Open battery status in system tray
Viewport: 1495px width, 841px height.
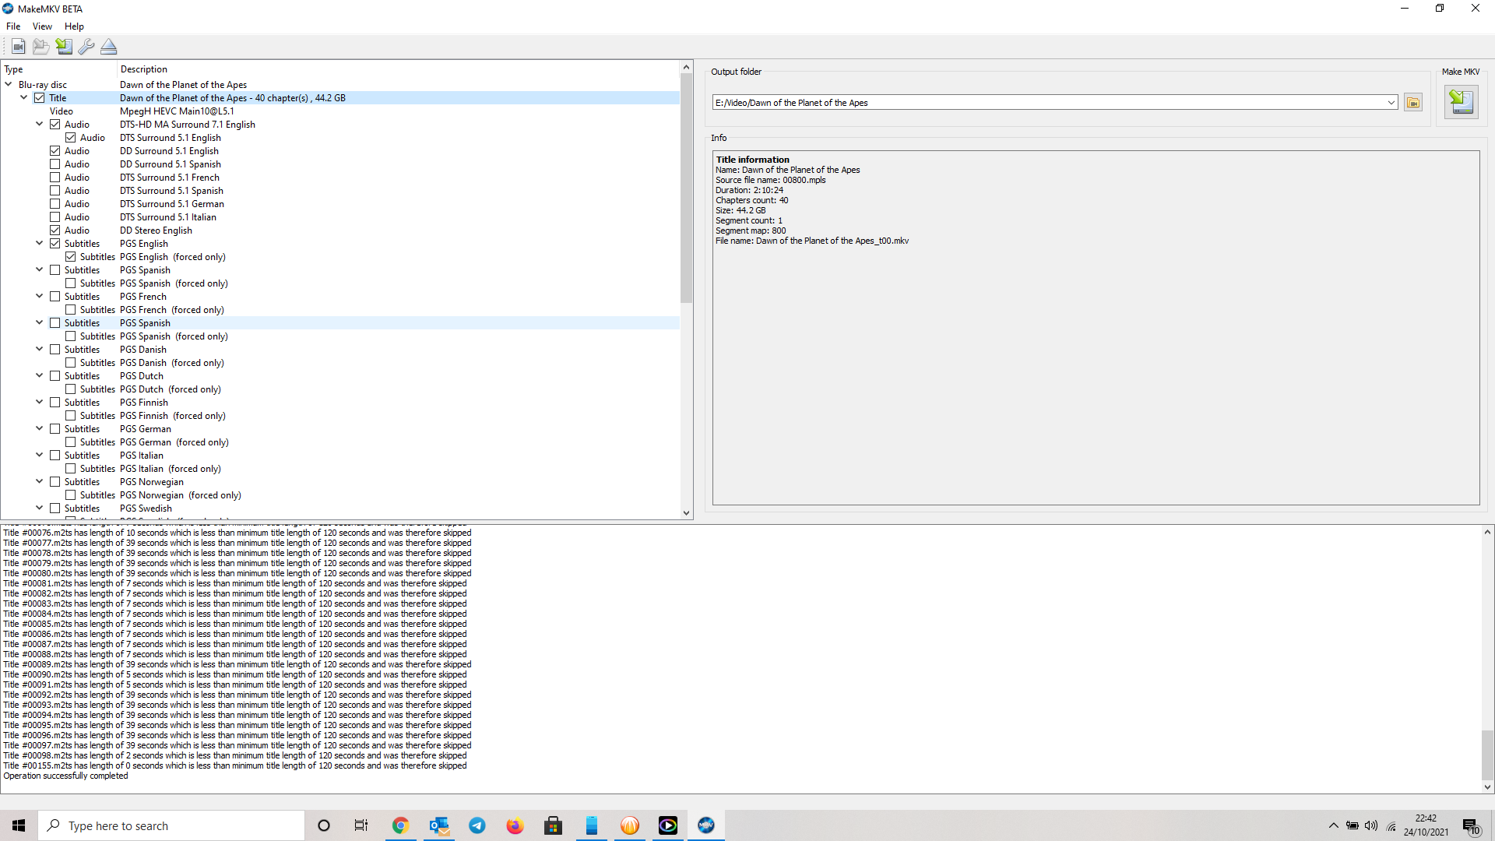pos(1353,825)
